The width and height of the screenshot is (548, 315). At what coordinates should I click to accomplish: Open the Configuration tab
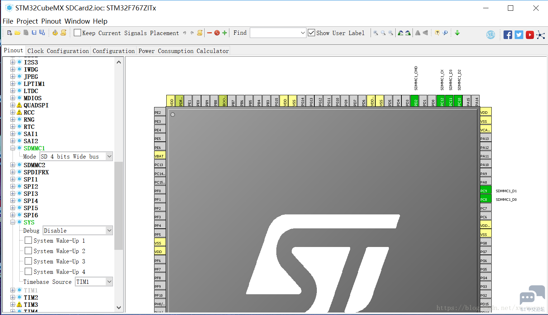[x=114, y=51]
